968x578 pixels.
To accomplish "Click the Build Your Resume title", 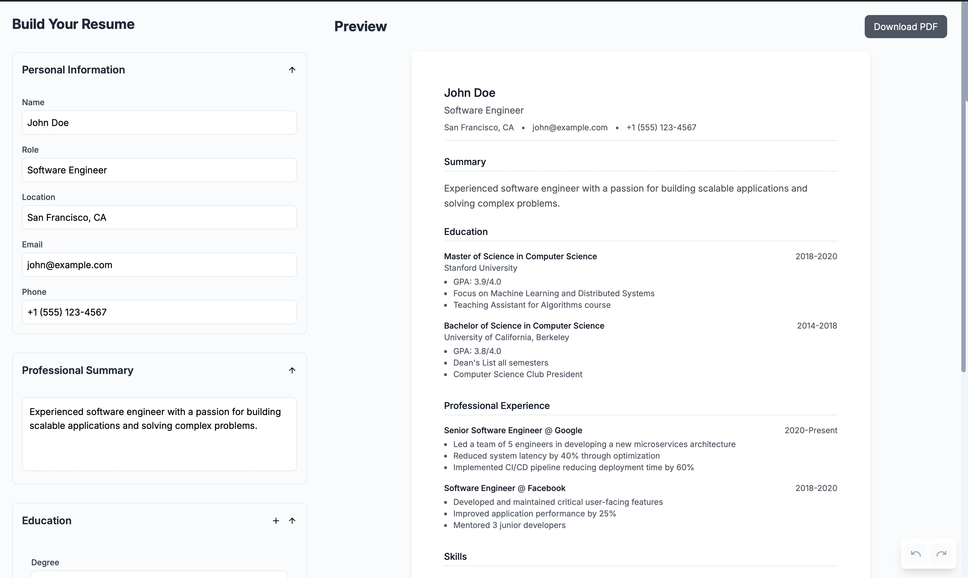I will (x=73, y=24).
